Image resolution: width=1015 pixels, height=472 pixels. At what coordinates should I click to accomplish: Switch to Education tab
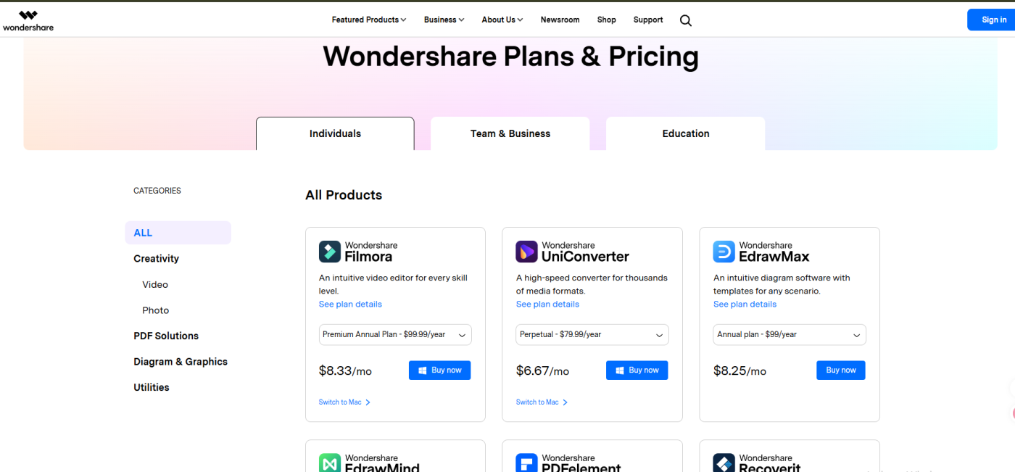(x=686, y=133)
